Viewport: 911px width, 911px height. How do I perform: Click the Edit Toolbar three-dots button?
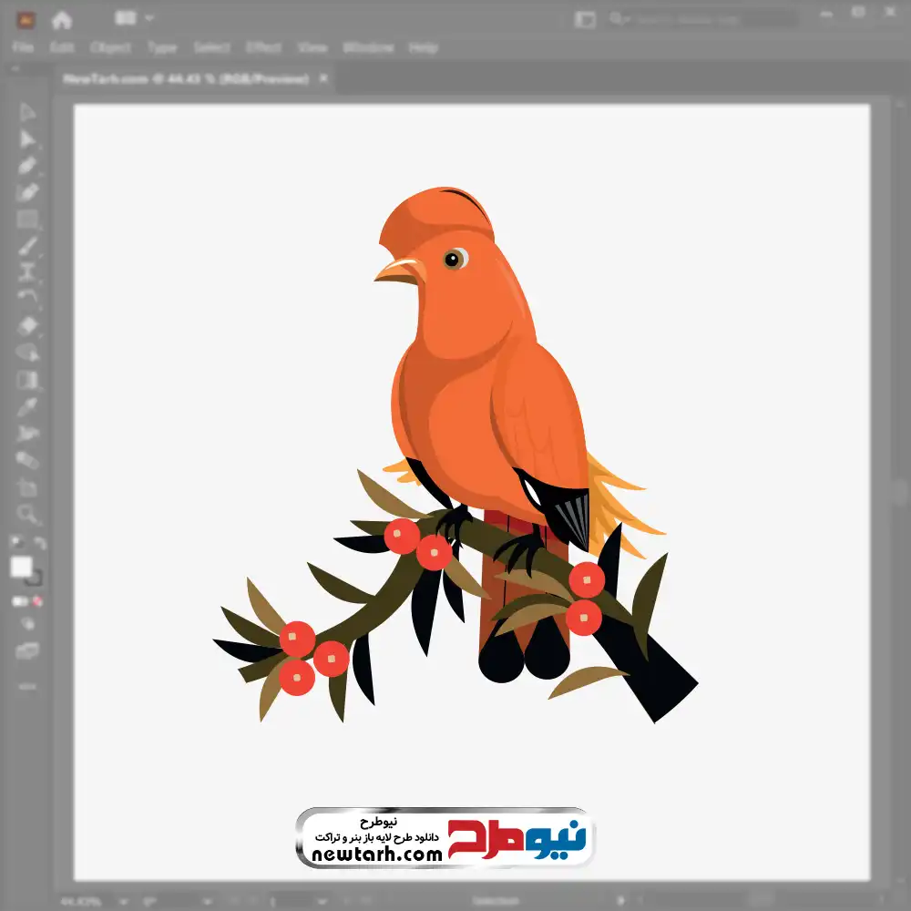point(27,686)
